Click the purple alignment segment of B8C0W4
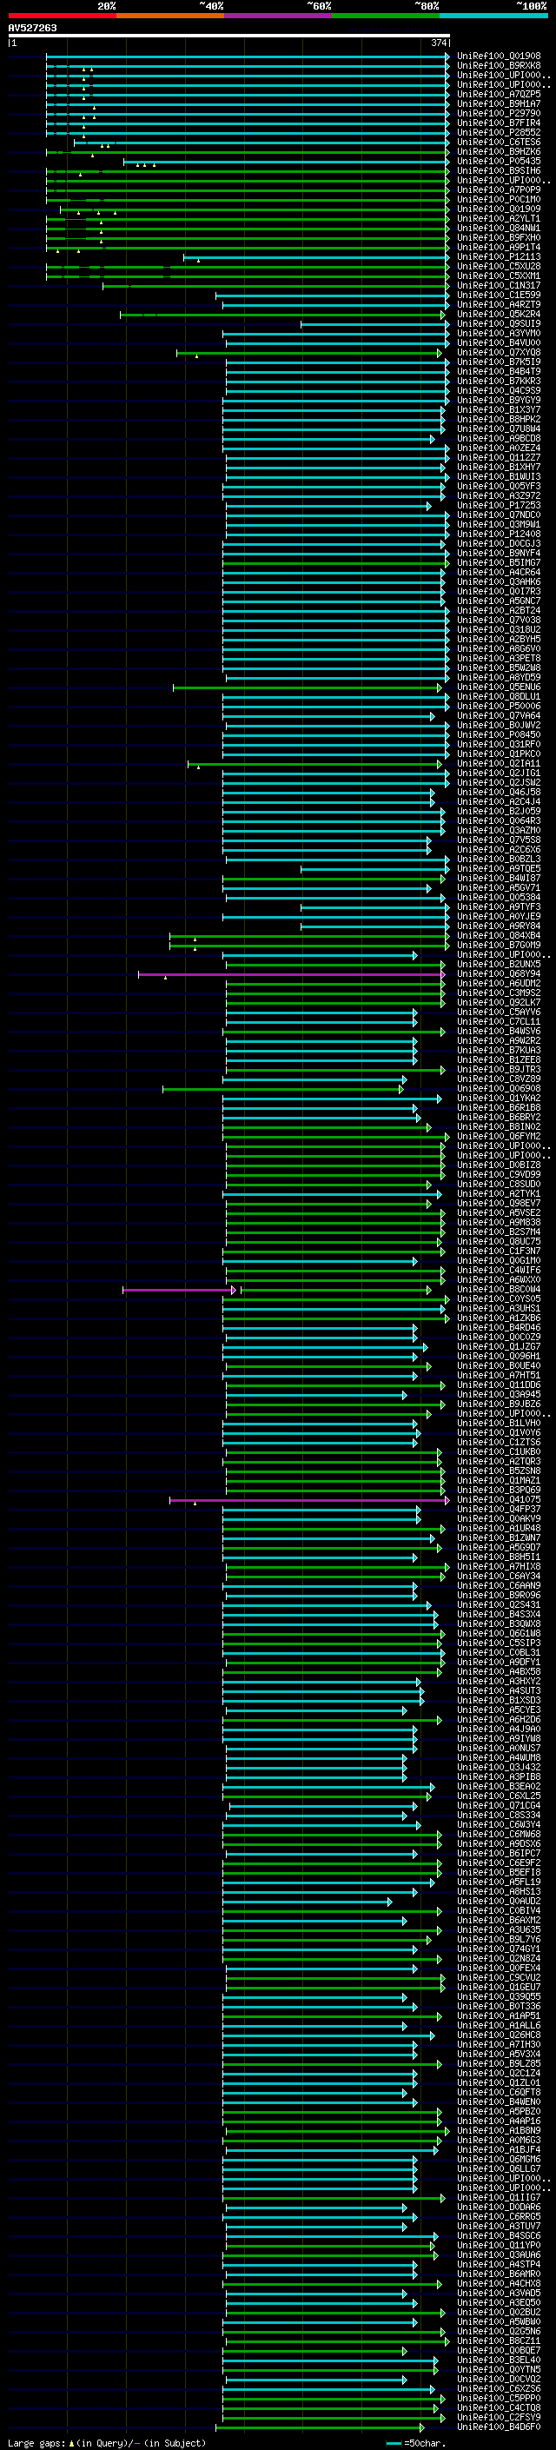Image resolution: width=556 pixels, height=2450 pixels. click(179, 1290)
